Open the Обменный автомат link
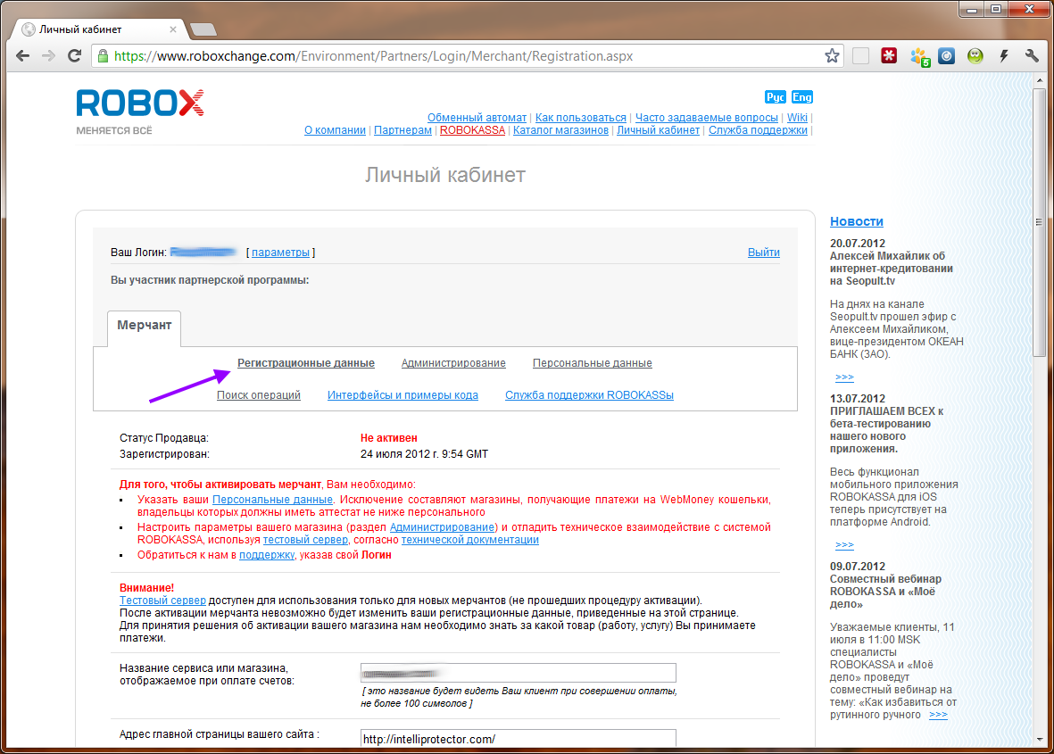Screen dimensions: 1054x754 (x=477, y=118)
